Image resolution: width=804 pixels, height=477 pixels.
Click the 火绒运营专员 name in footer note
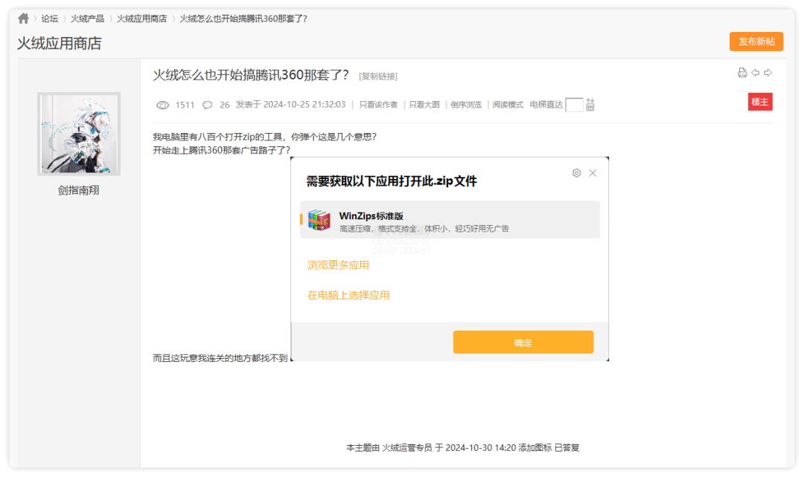point(407,448)
